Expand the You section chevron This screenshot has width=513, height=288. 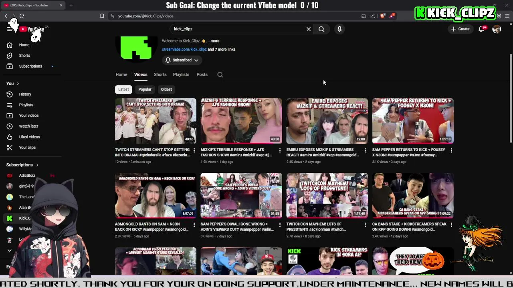tap(18, 84)
